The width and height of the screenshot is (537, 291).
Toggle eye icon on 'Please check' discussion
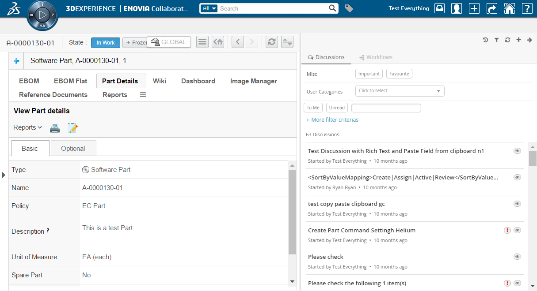coord(517,257)
